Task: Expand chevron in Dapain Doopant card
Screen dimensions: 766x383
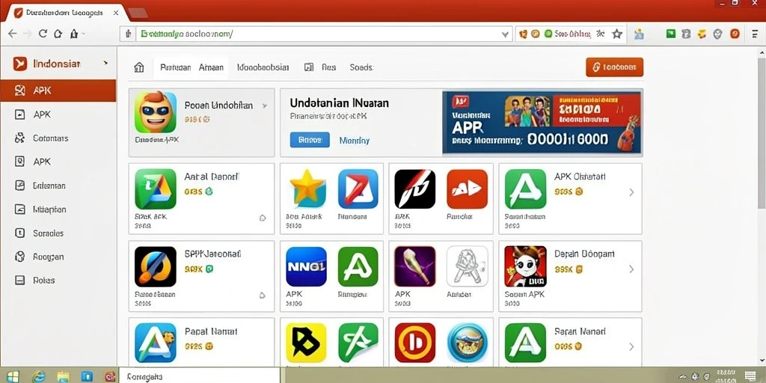Action: click(x=631, y=269)
